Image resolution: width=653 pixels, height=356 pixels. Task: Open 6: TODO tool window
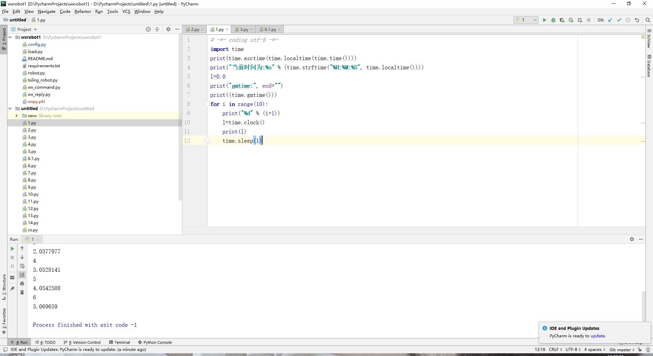(x=45, y=342)
